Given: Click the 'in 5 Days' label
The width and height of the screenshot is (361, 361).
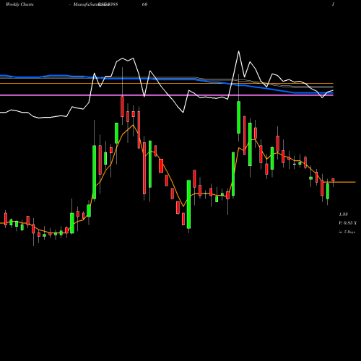Looking at the screenshot, I should 347,232.
